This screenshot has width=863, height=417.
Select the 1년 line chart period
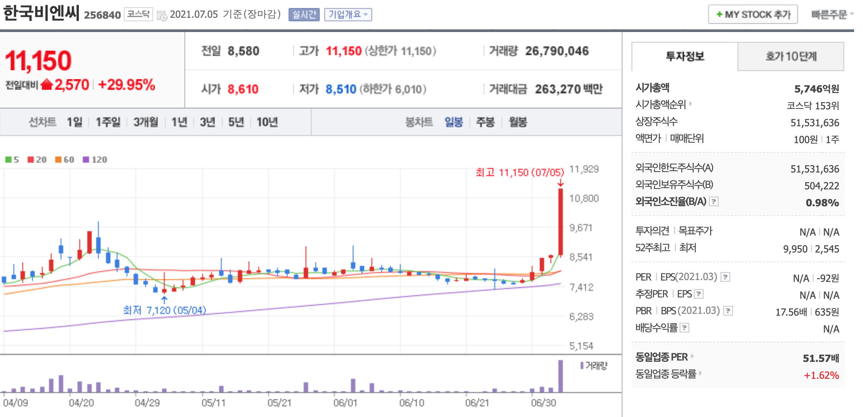[x=179, y=122]
